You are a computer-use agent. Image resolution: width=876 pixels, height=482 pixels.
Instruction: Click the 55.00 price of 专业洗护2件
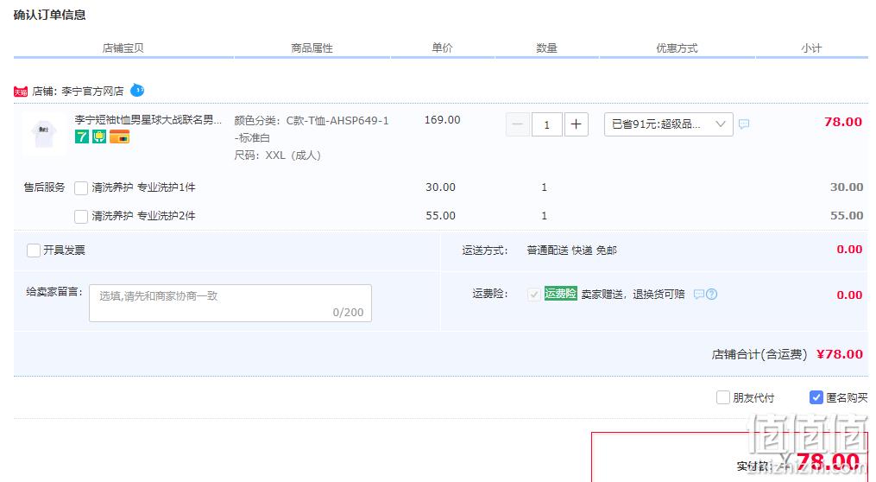[440, 216]
